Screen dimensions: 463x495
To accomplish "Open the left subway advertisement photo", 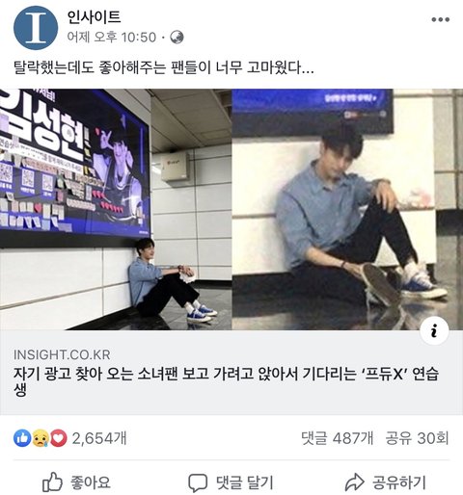I will coord(116,209).
